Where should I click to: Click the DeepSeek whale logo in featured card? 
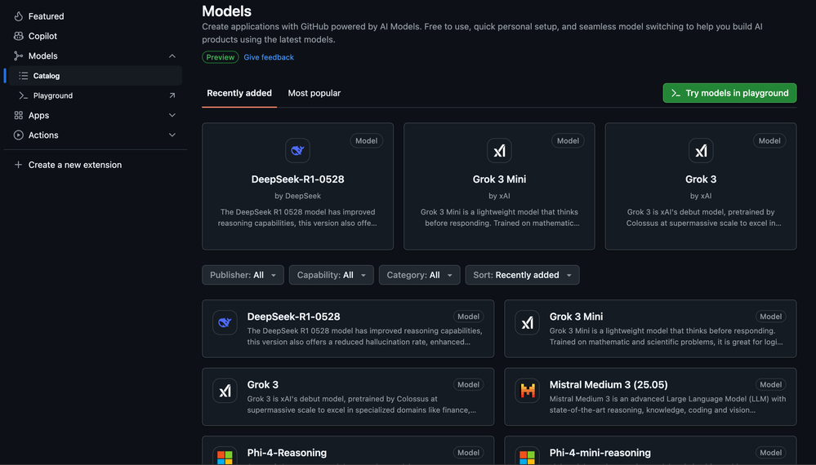[297, 150]
